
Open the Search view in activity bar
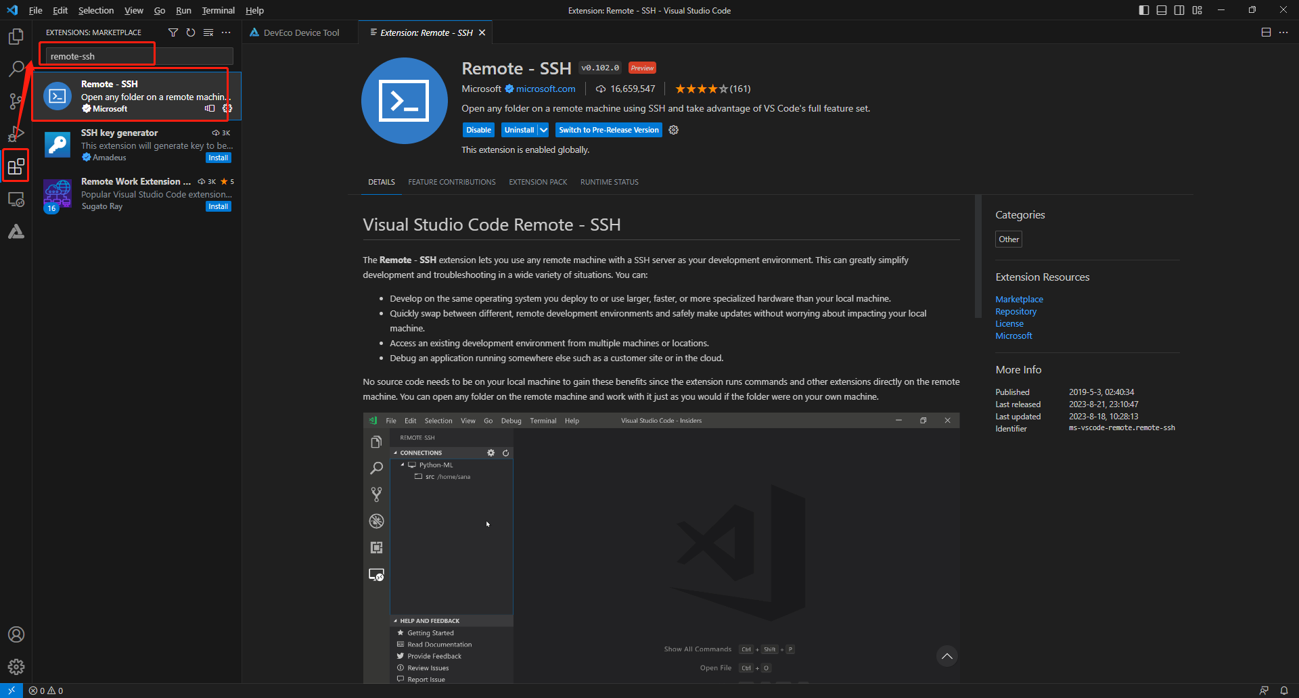click(x=16, y=68)
